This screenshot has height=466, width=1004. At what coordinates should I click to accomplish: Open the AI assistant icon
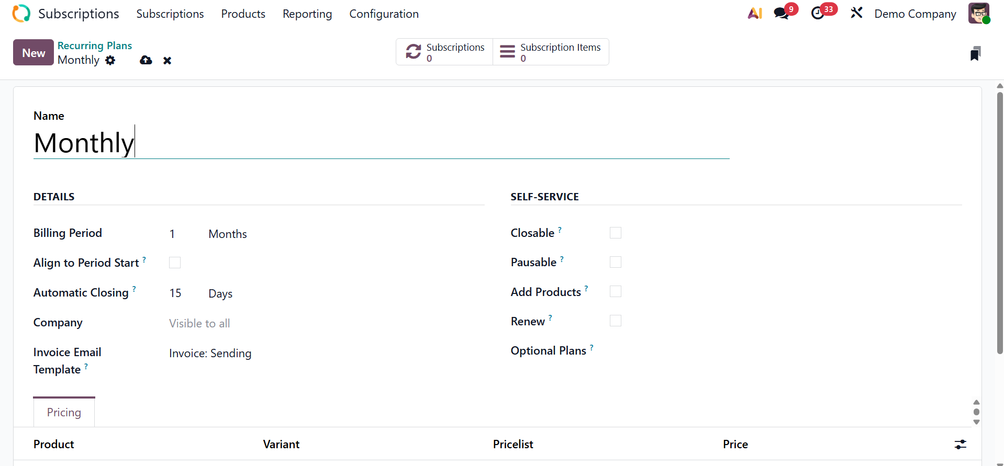[755, 14]
